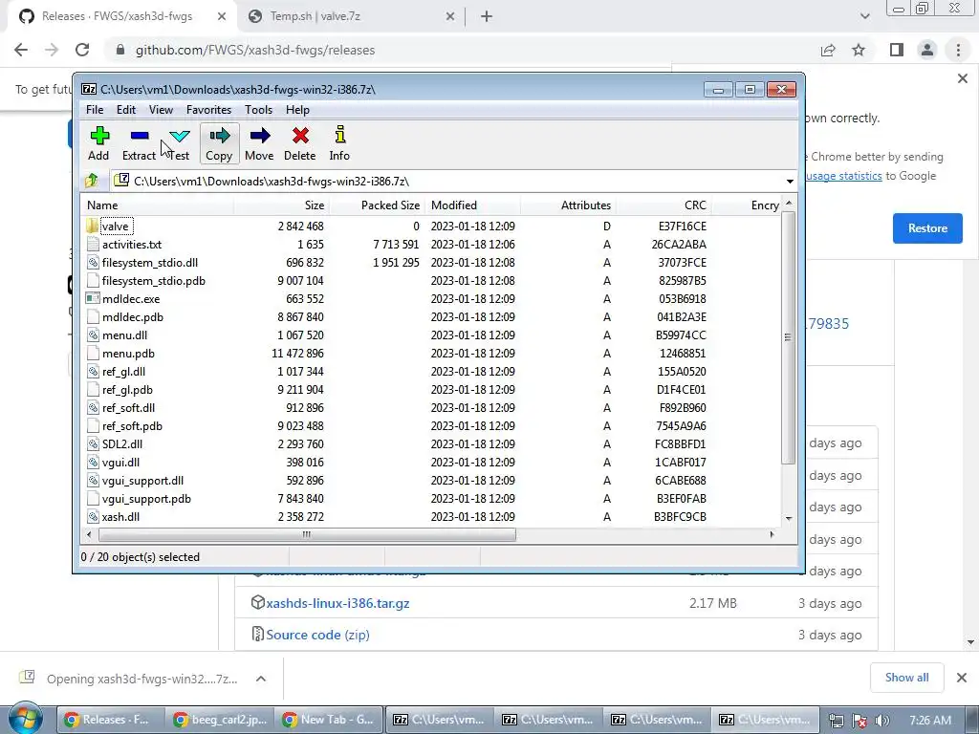979x734 pixels.
Task: Click file list scroll down arrow
Action: (x=789, y=518)
